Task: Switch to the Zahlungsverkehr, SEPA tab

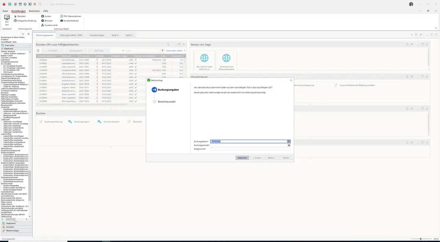Action: point(71,35)
